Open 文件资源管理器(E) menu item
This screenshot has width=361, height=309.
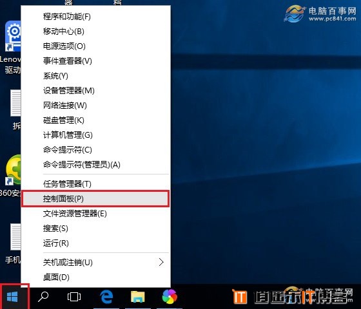pyautogui.click(x=95, y=214)
